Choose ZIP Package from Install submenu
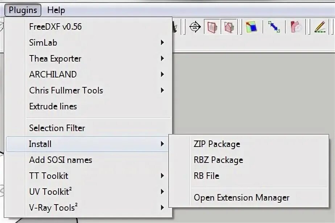The image size is (335, 223). coord(249,144)
